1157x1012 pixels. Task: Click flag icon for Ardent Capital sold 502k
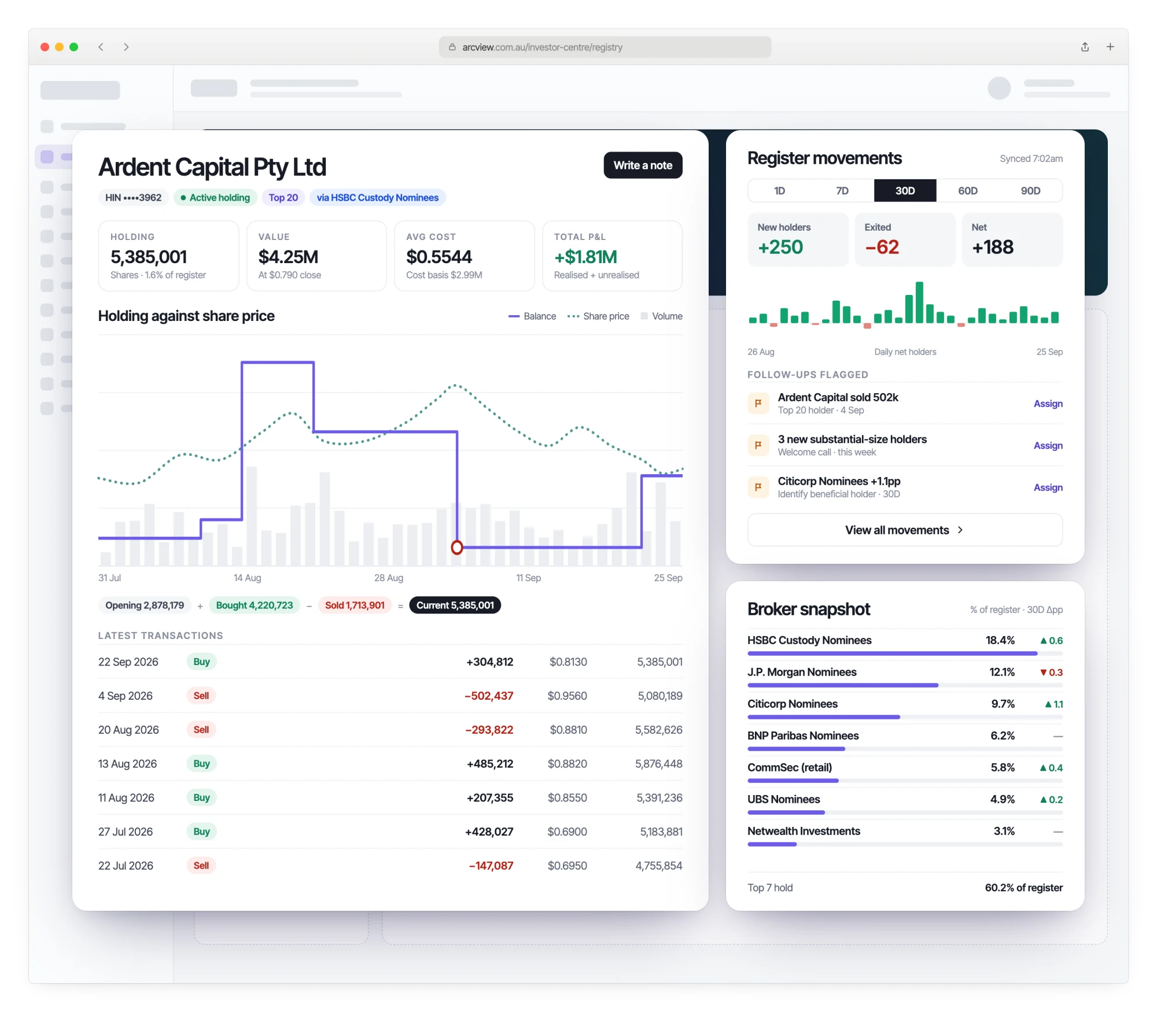click(758, 403)
